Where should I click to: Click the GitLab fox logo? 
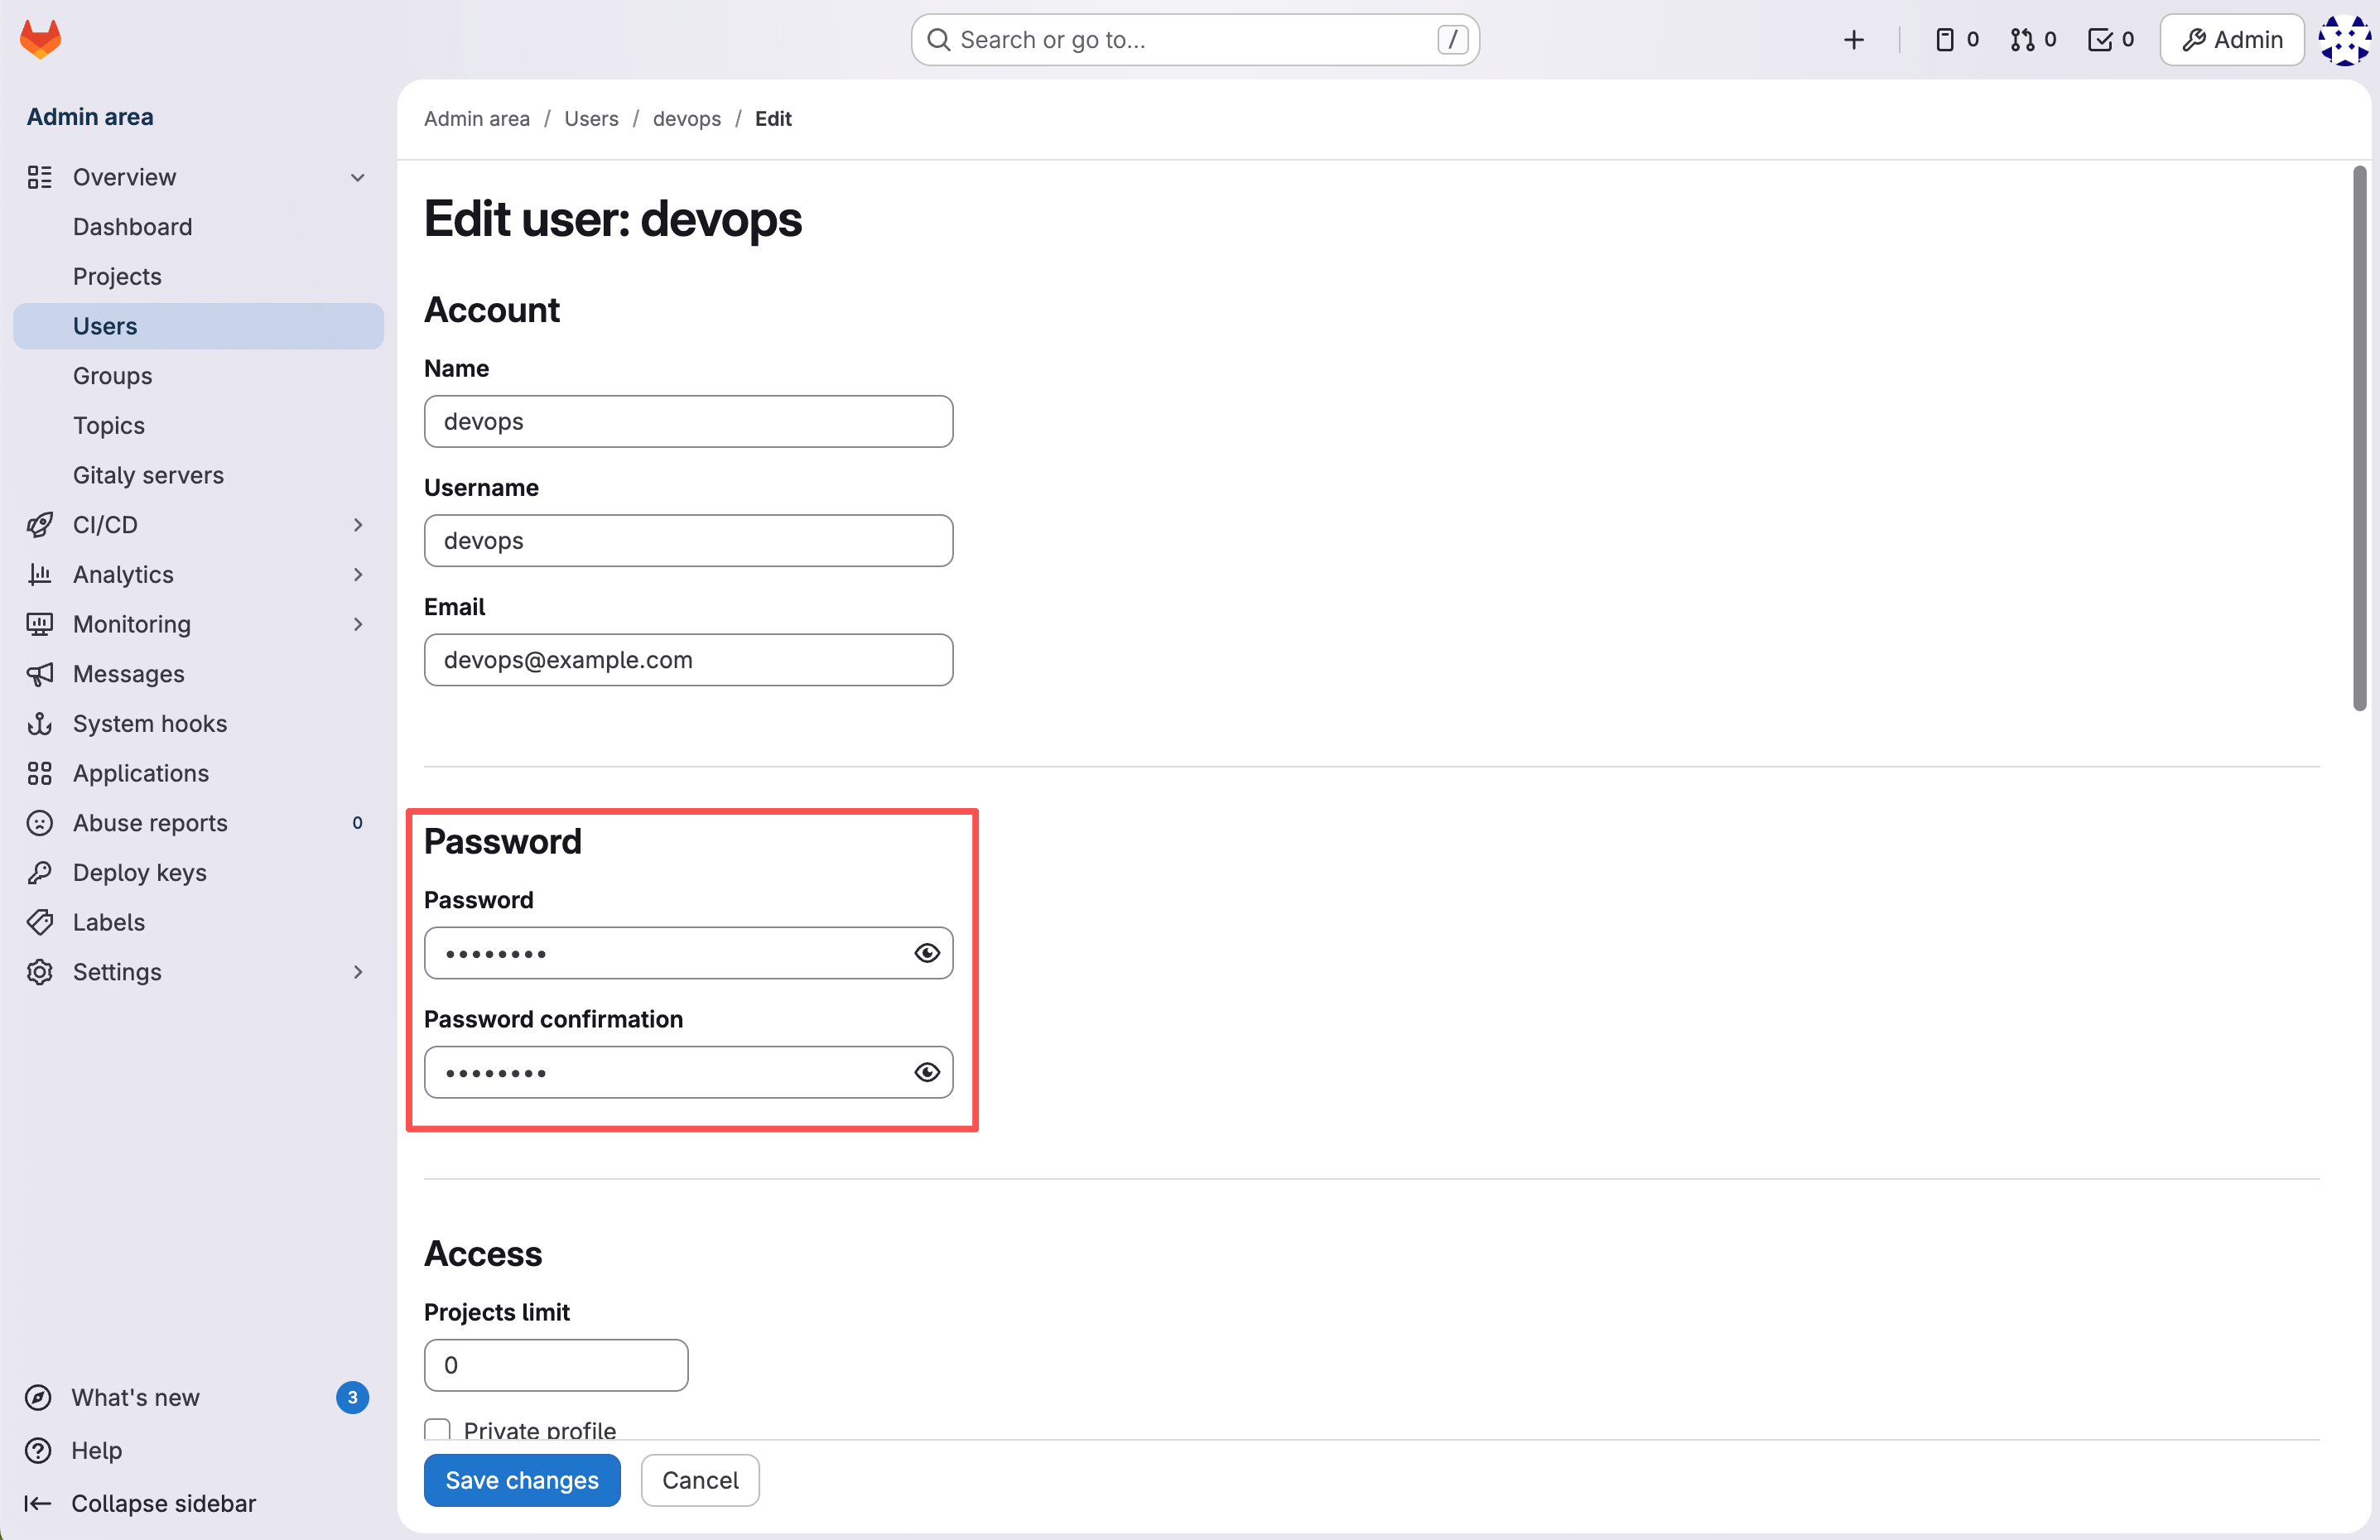click(41, 39)
